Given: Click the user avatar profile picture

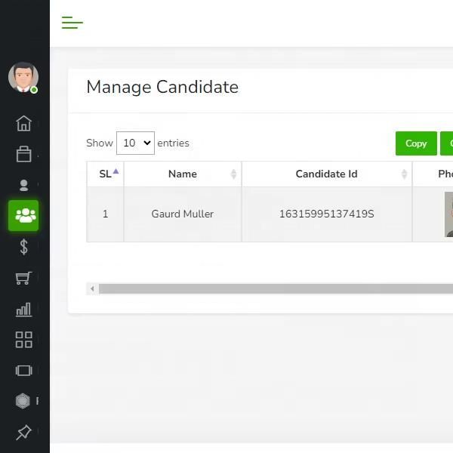Looking at the screenshot, I should click(x=23, y=77).
